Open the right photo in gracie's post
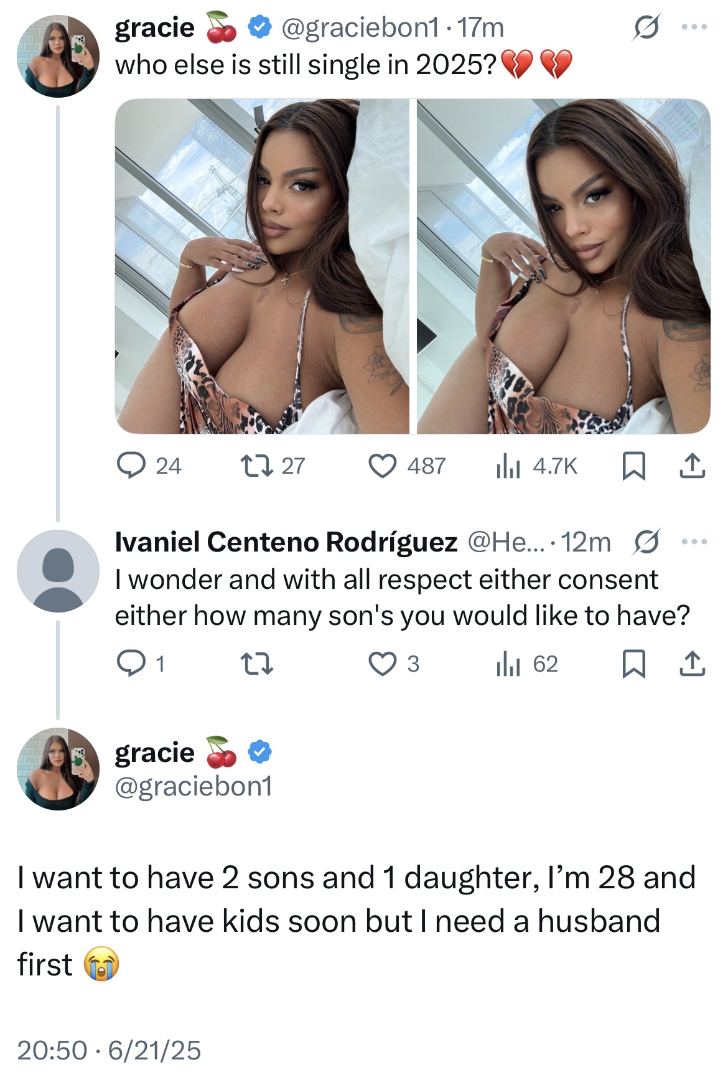The height and width of the screenshot is (1080, 728). pyautogui.click(x=563, y=266)
